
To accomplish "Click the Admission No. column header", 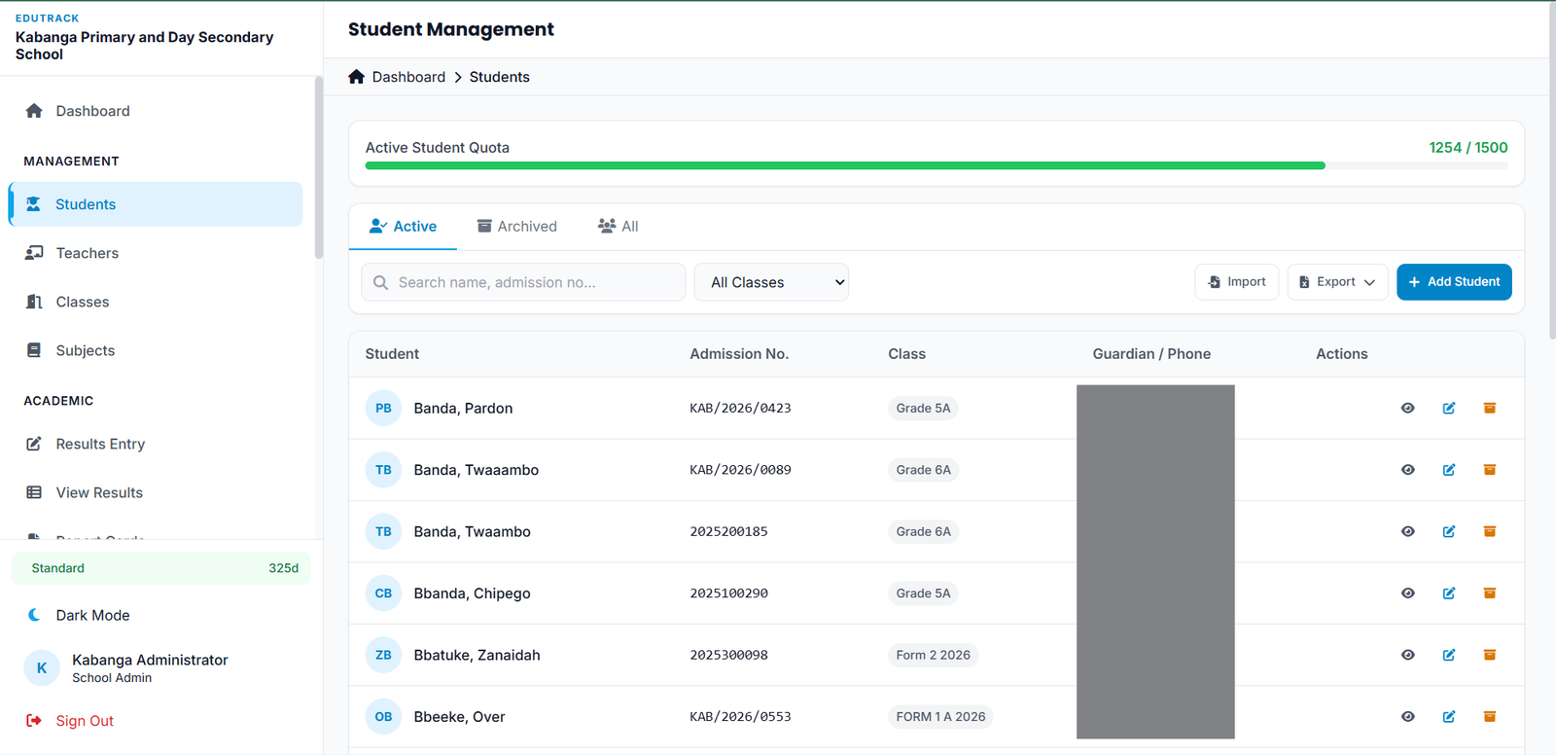I will click(739, 354).
